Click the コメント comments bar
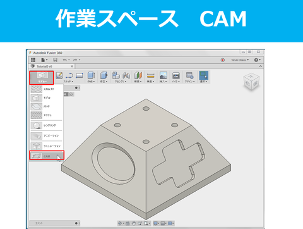 54,223
